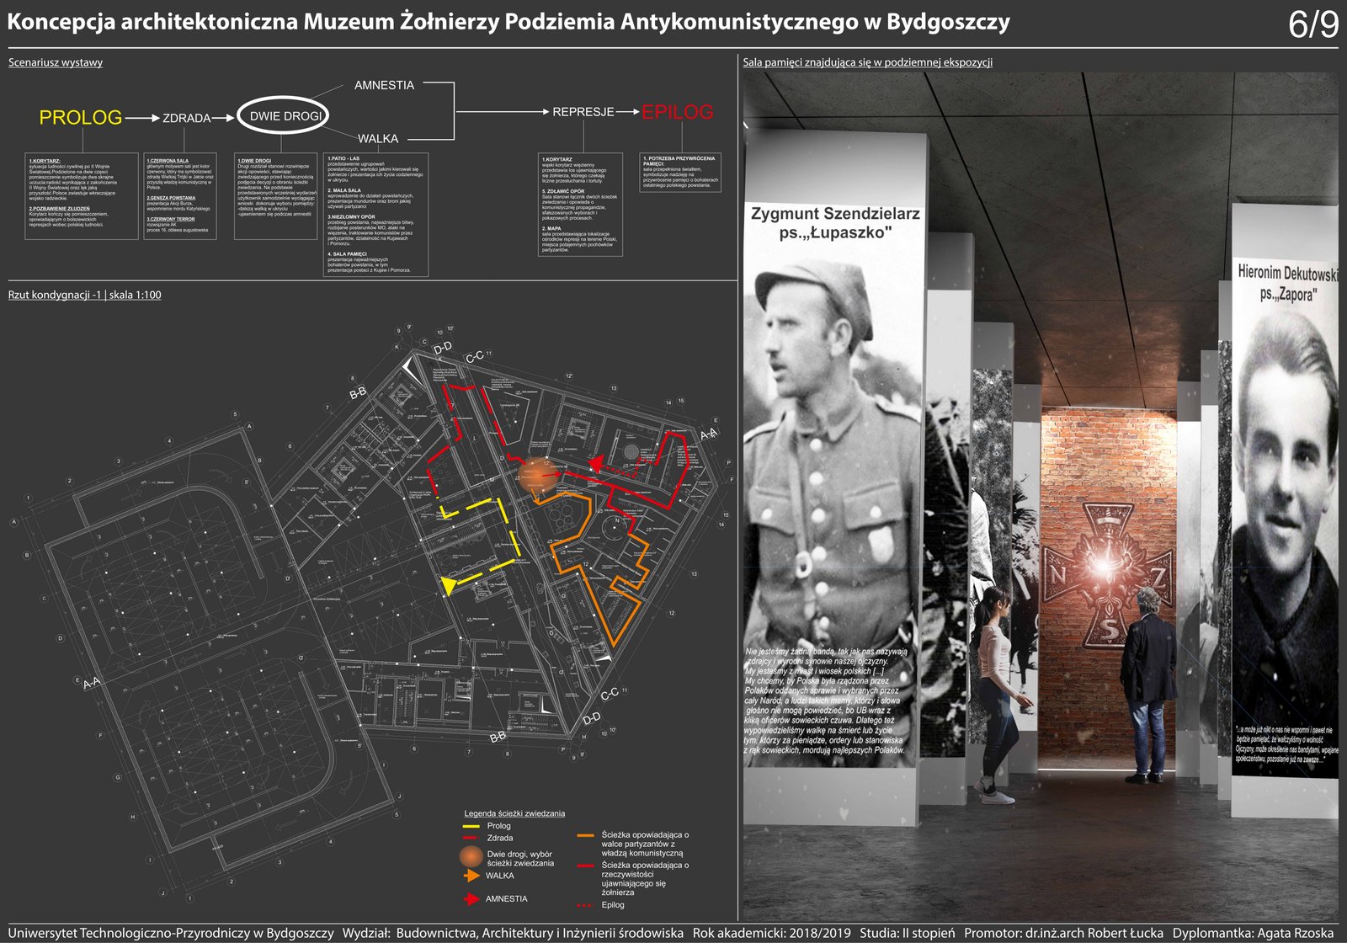Viewport: 1347px width, 943px height.
Task: Click the red EPILOG heading
Action: click(677, 112)
